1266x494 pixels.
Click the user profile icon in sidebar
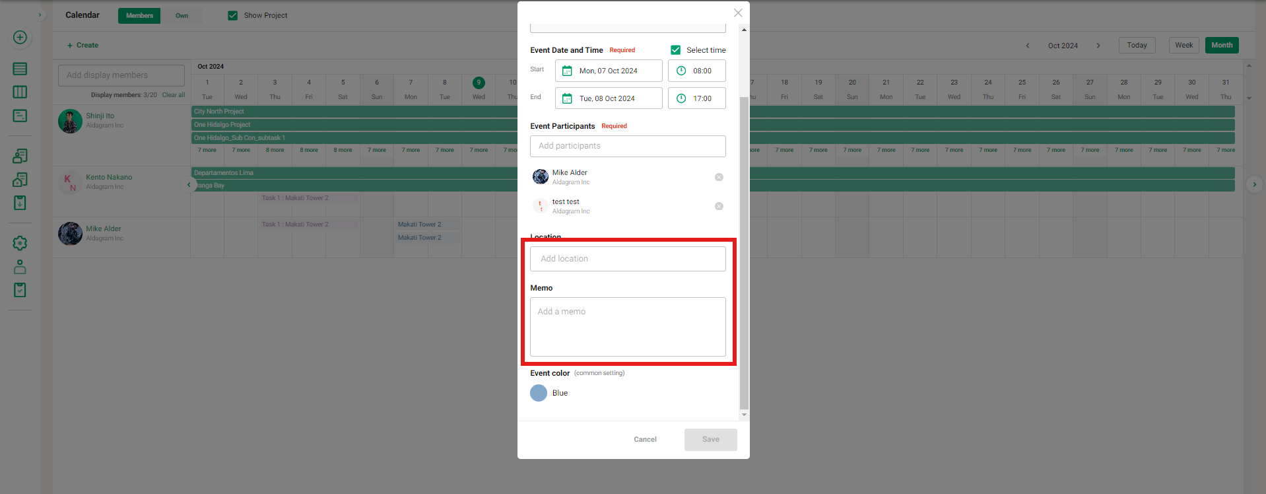click(20, 267)
